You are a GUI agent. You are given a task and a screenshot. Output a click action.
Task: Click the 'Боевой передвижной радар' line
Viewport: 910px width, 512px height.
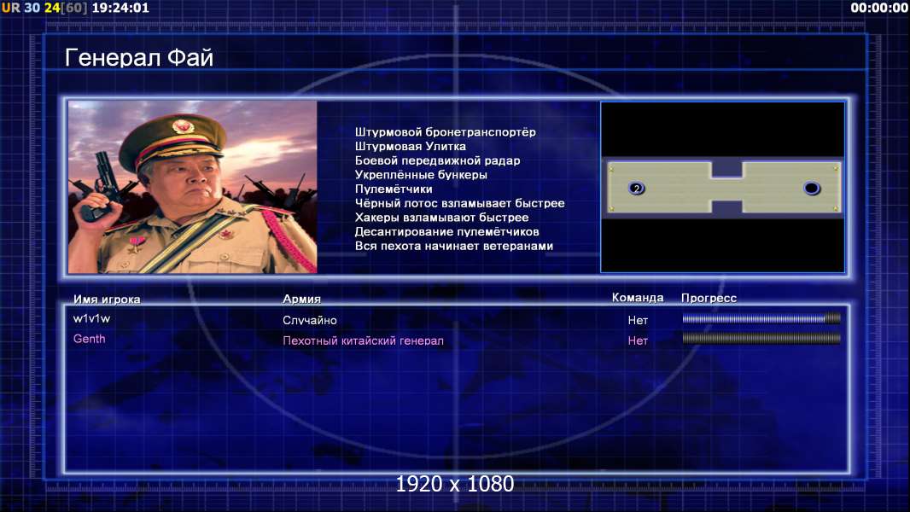click(438, 160)
